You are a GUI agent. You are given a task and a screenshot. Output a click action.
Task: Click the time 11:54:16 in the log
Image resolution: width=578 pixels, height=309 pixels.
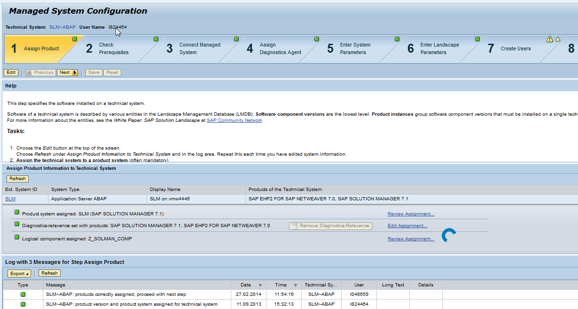click(x=284, y=294)
